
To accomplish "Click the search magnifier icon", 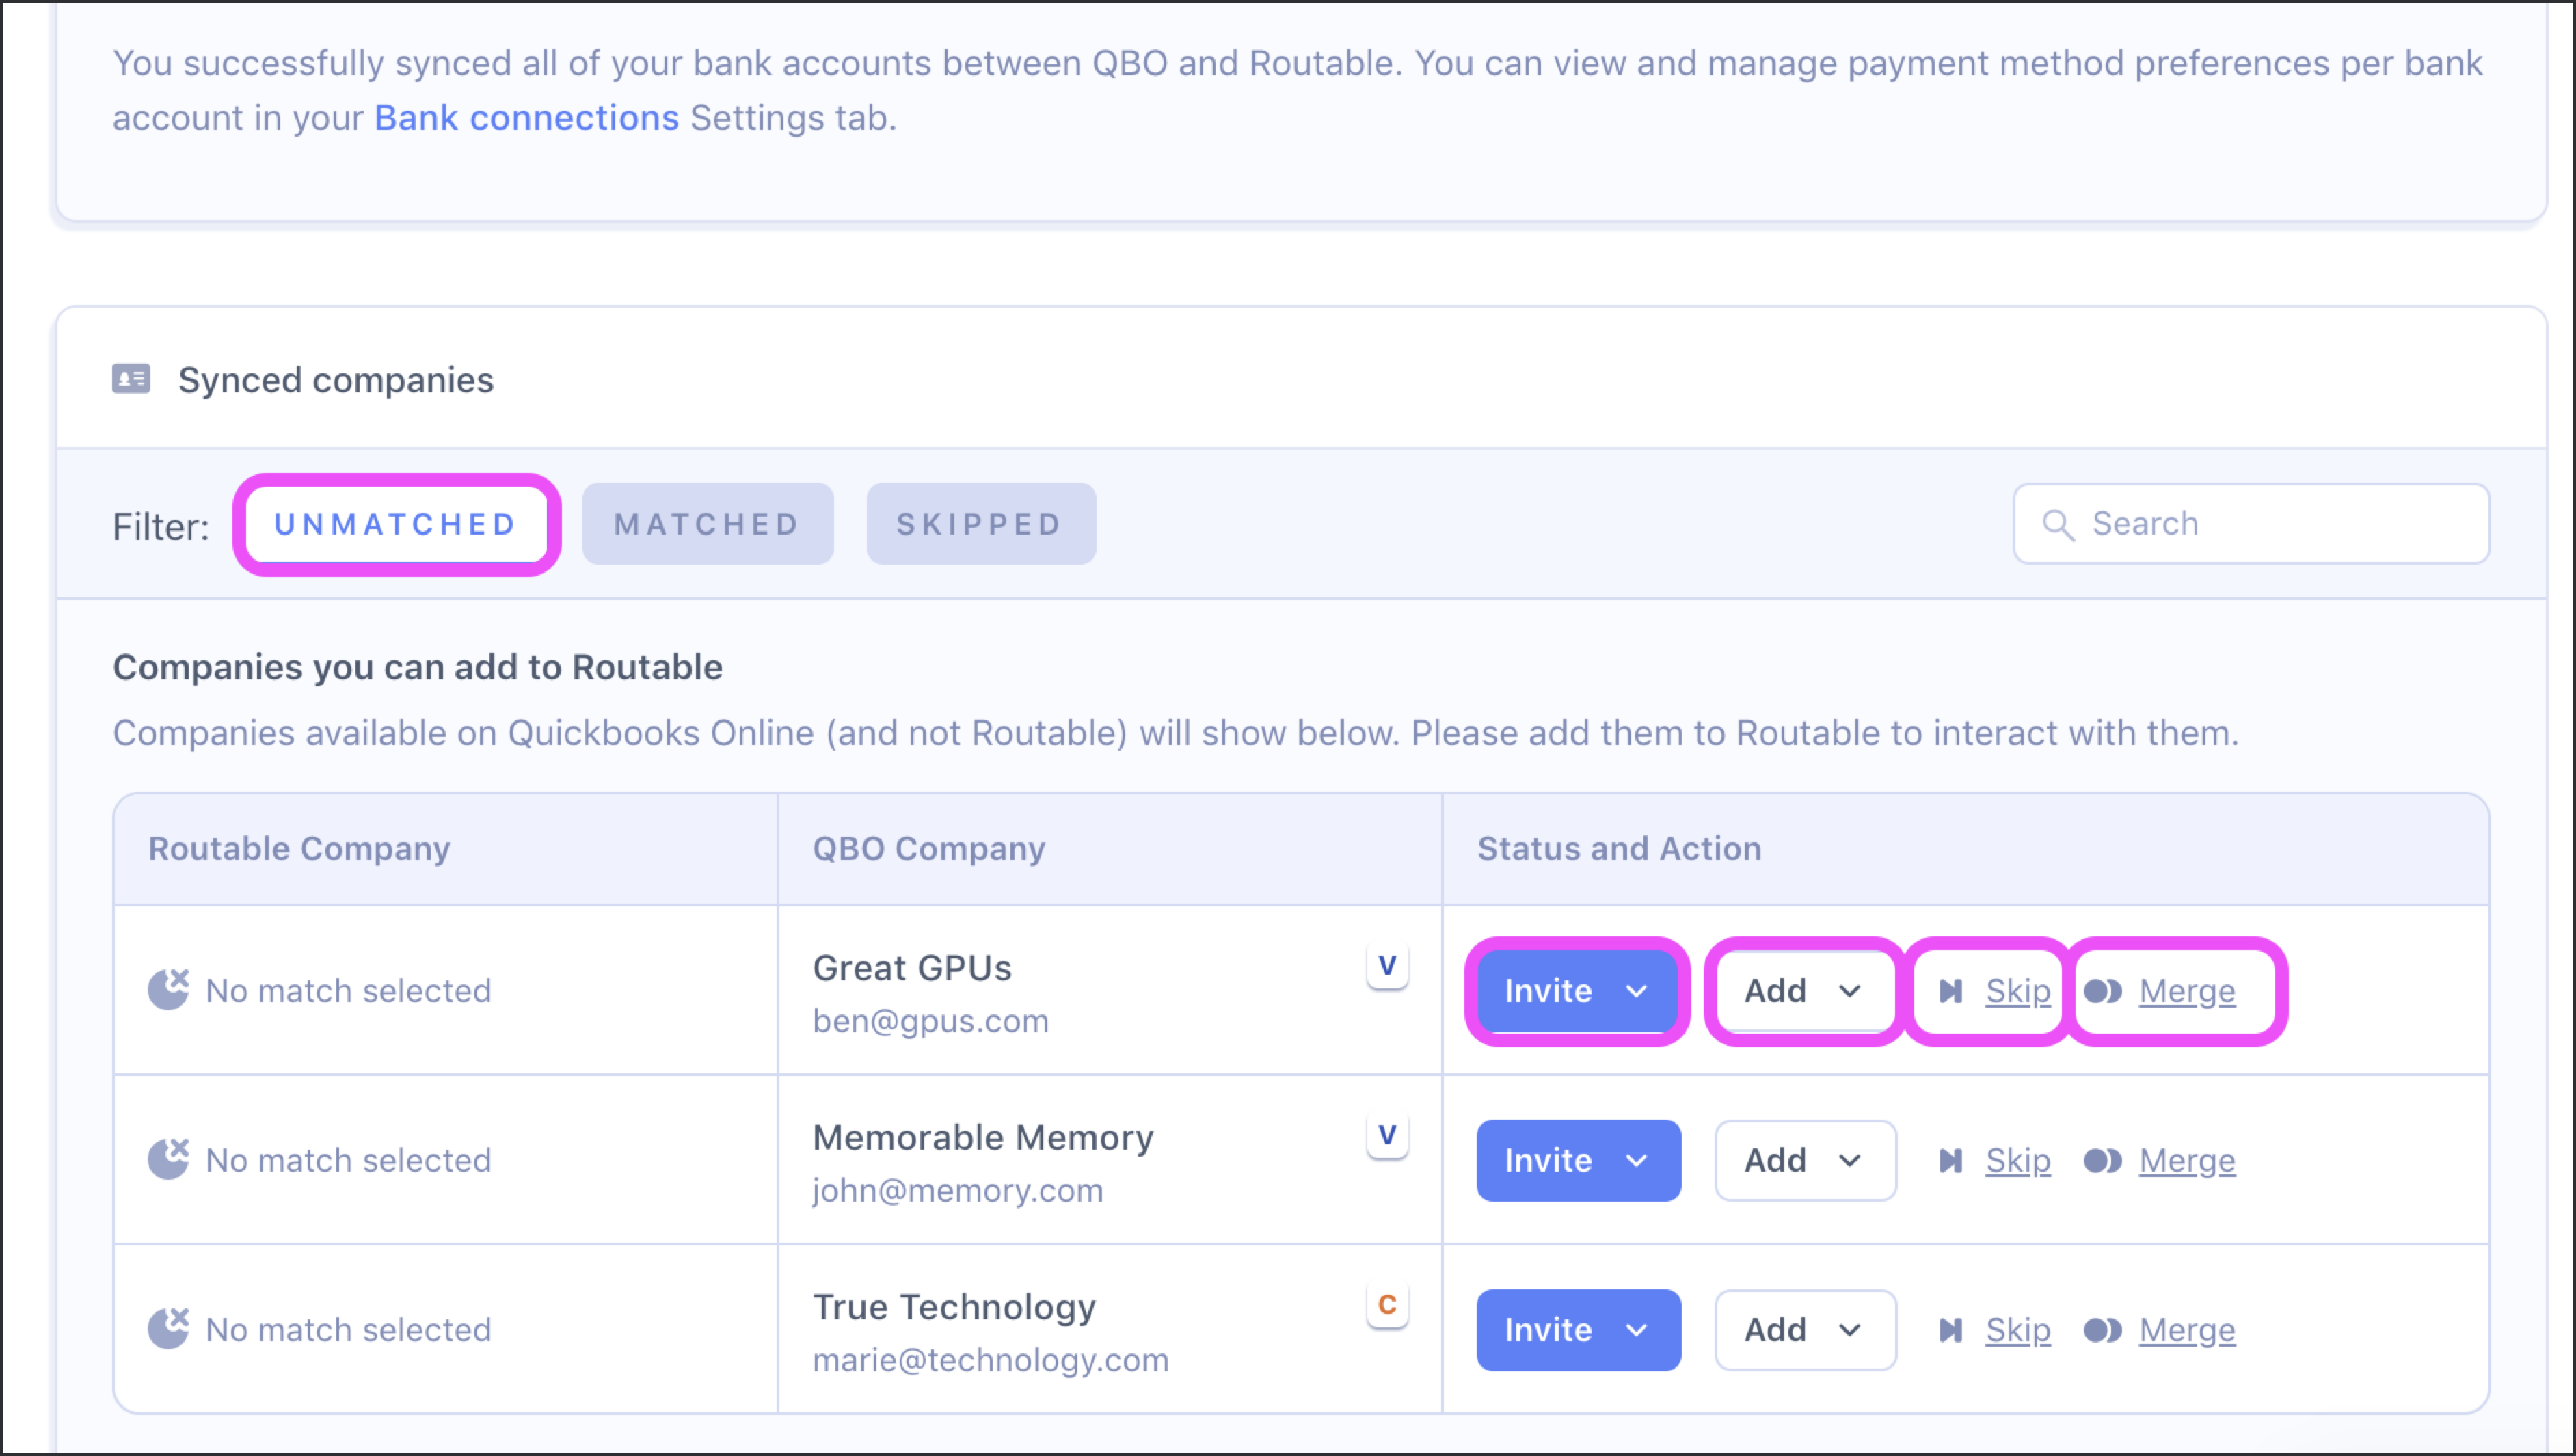I will click(x=2058, y=524).
